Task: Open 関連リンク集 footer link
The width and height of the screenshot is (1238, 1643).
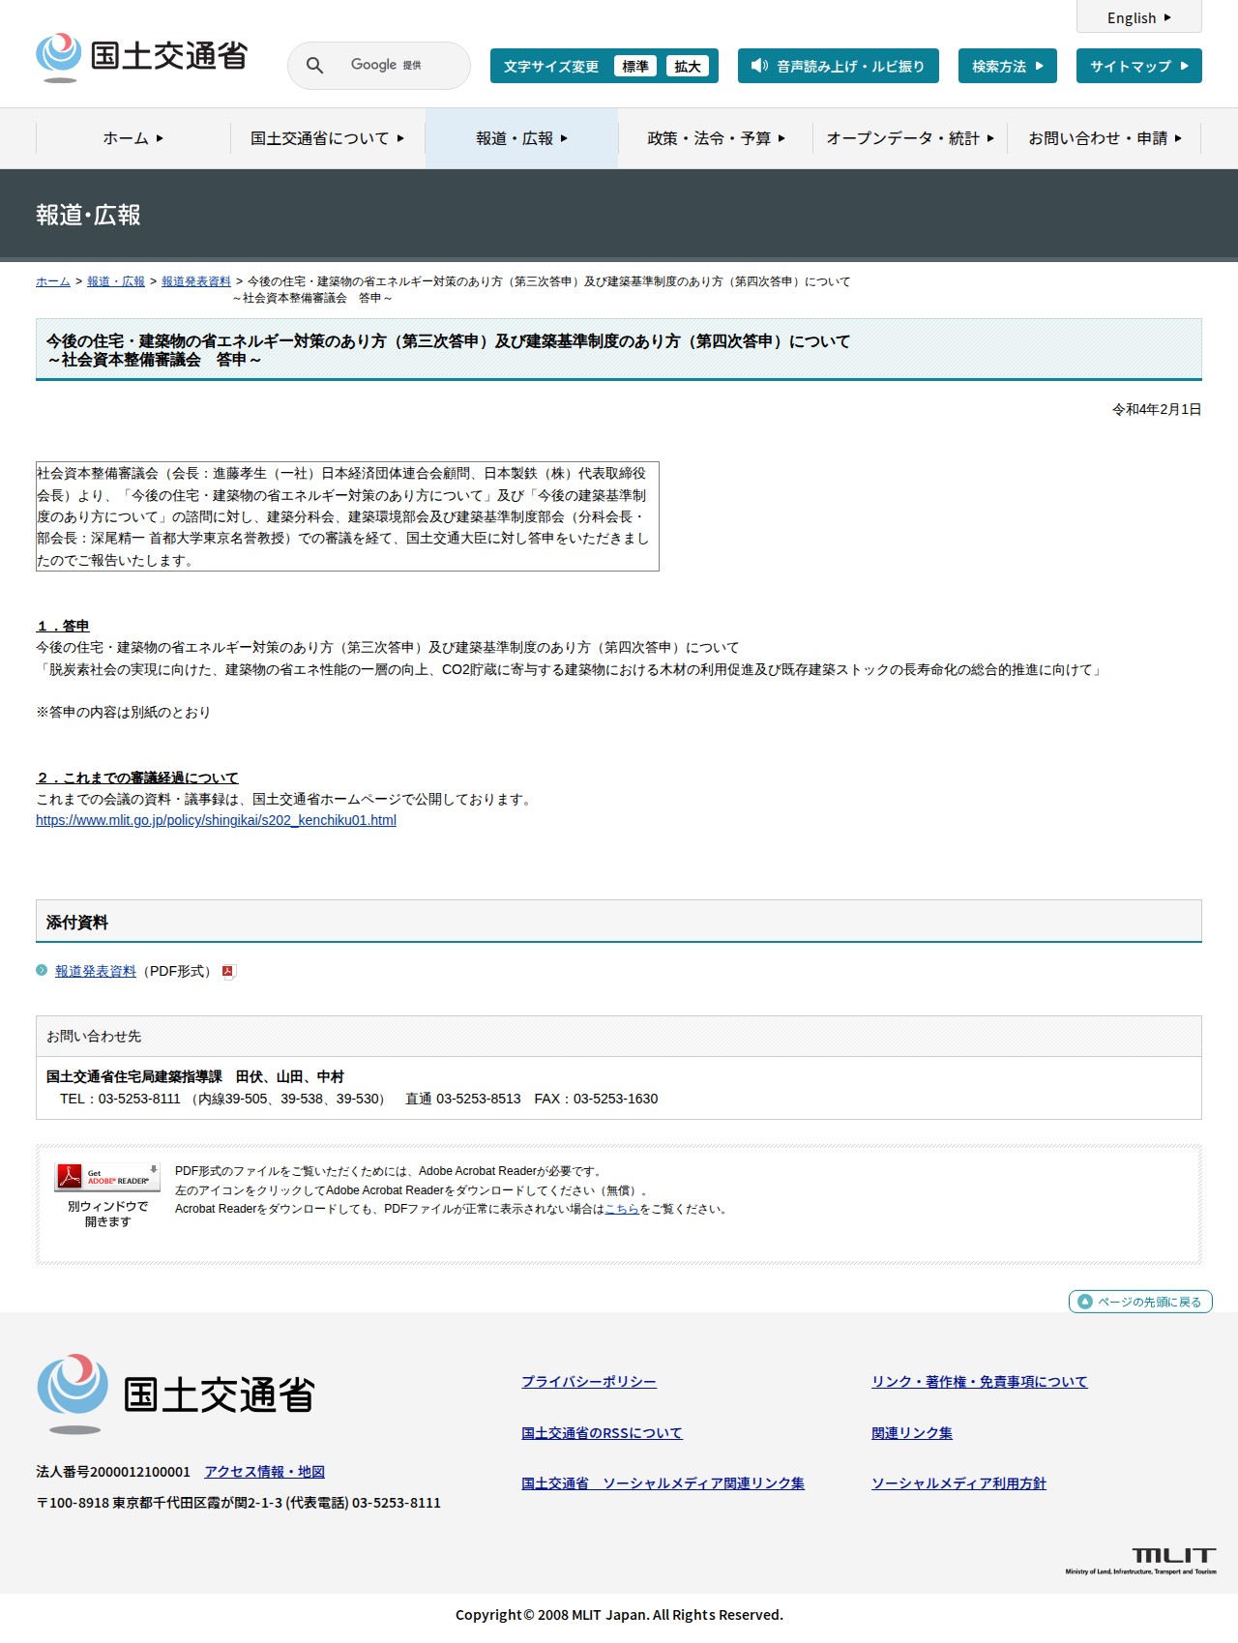Action: coord(912,1433)
